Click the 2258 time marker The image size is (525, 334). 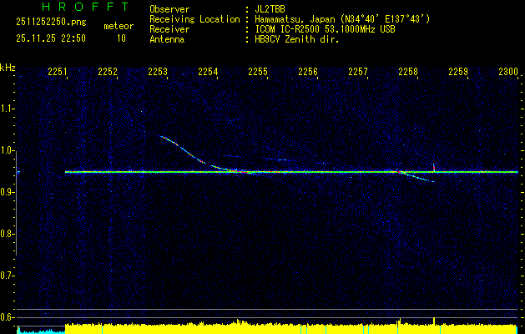click(x=408, y=73)
